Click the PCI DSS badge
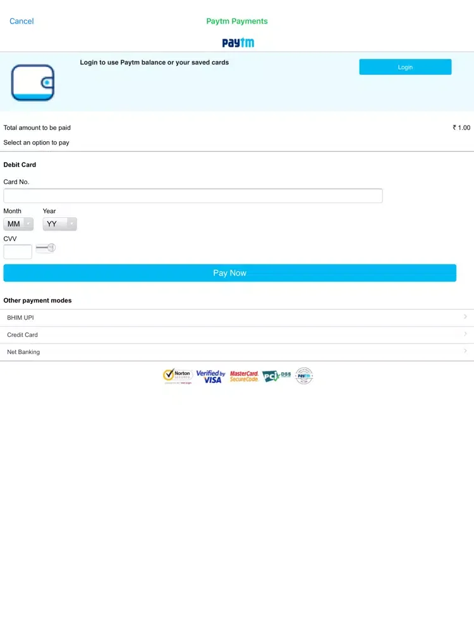The height and width of the screenshot is (633, 474). click(277, 376)
